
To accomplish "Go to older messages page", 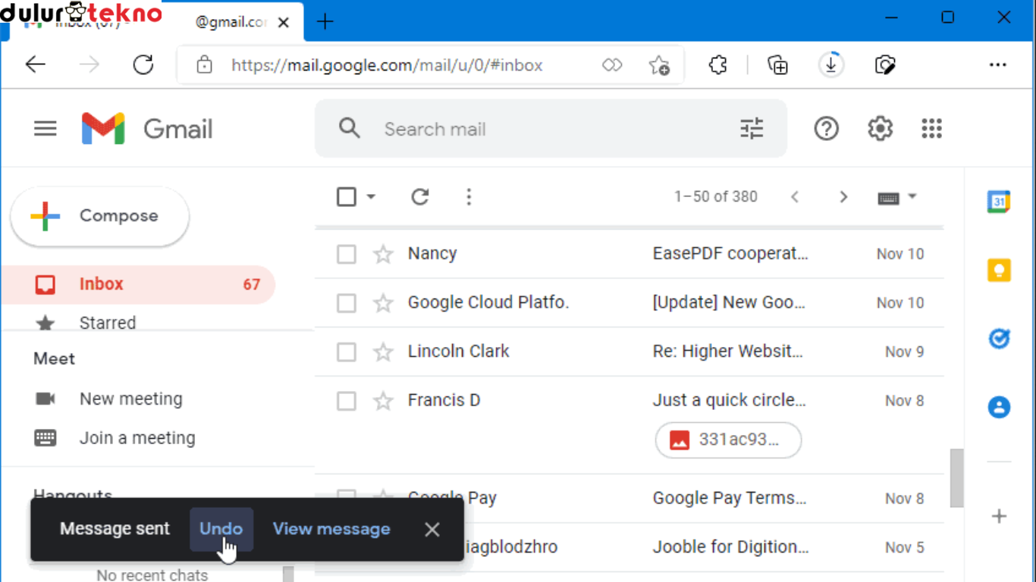I will [843, 197].
